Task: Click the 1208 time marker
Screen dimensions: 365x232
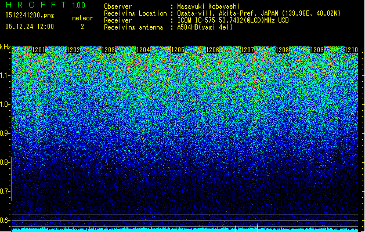Action: 283,50
